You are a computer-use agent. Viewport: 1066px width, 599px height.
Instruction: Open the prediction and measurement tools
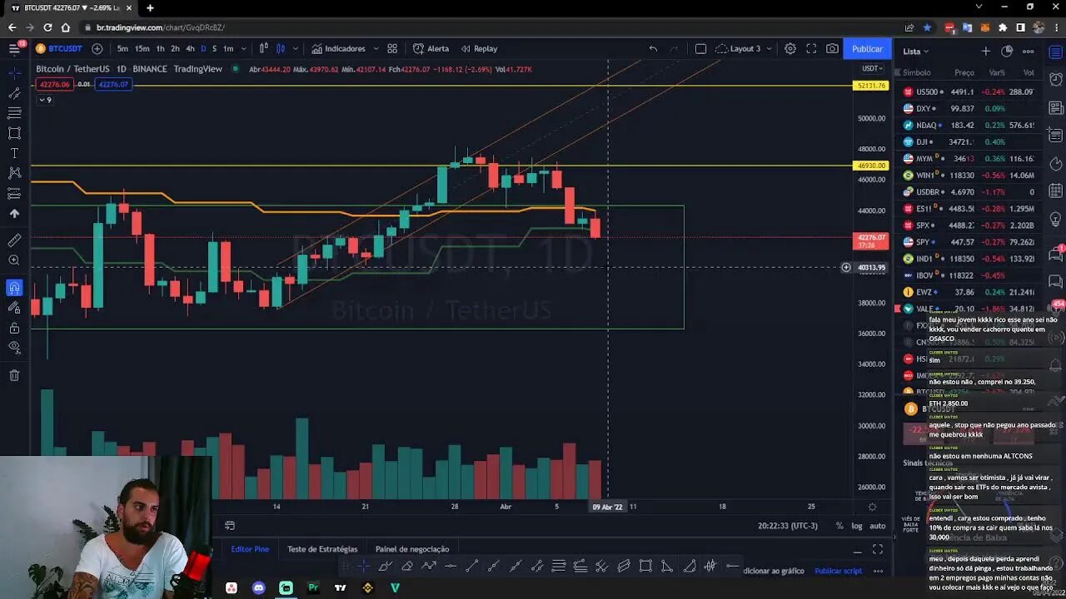click(14, 193)
